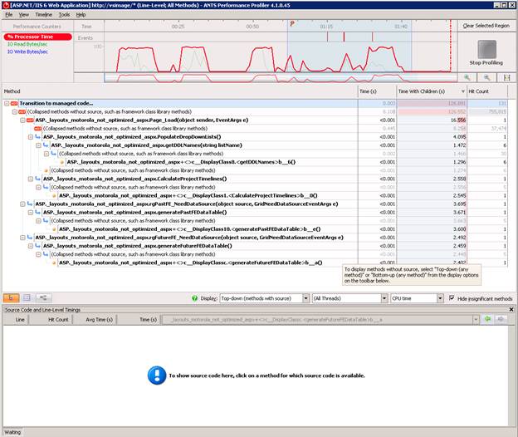This screenshot has width=518, height=437.
Task: Open the source method path dropdown
Action: pyautogui.click(x=476, y=319)
